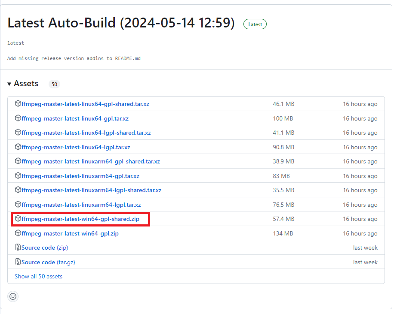The height and width of the screenshot is (314, 394).
Task: Download ffmpeg-master-latest-win64-gpl.zip
Action: point(70,233)
